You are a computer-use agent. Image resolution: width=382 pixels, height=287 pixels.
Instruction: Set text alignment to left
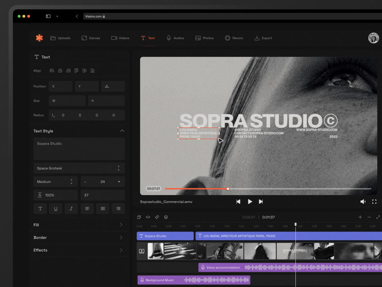click(87, 209)
